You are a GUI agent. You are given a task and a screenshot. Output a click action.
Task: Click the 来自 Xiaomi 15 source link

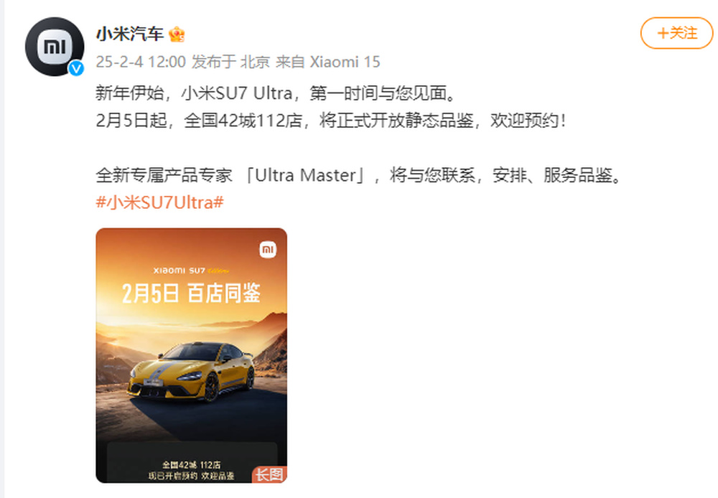point(328,62)
